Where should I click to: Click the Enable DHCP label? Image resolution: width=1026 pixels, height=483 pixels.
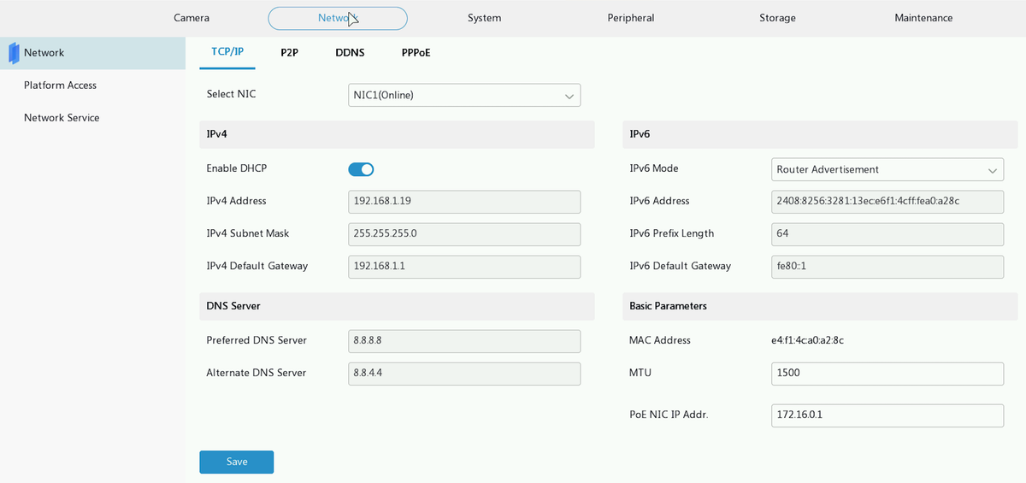pyautogui.click(x=237, y=168)
